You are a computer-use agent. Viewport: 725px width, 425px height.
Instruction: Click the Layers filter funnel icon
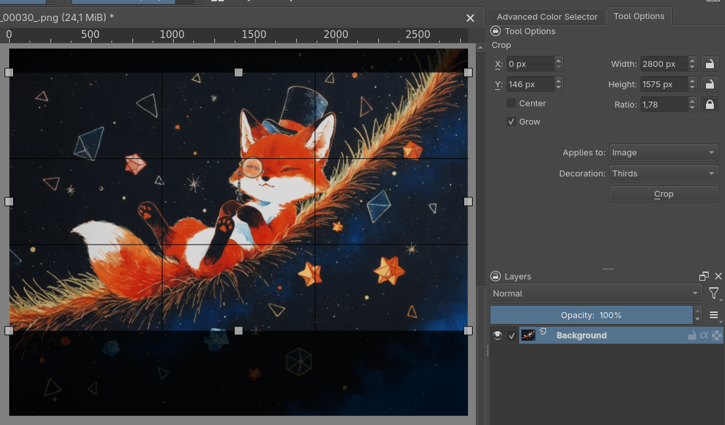[714, 294]
